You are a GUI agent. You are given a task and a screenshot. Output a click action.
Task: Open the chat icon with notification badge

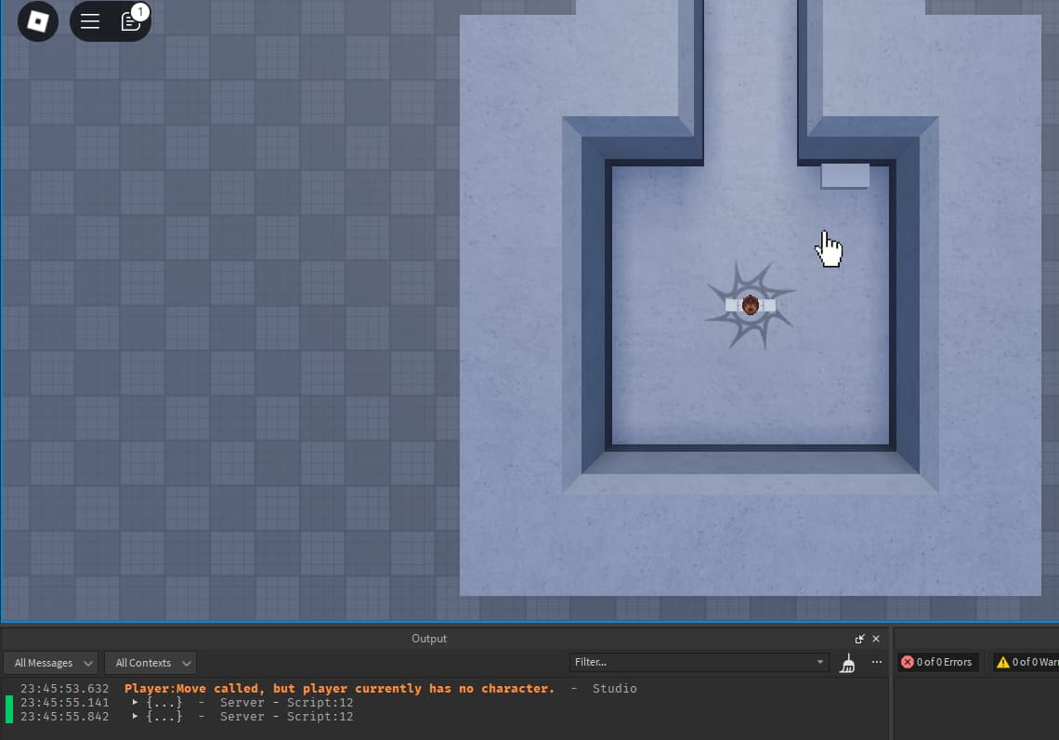(x=131, y=21)
